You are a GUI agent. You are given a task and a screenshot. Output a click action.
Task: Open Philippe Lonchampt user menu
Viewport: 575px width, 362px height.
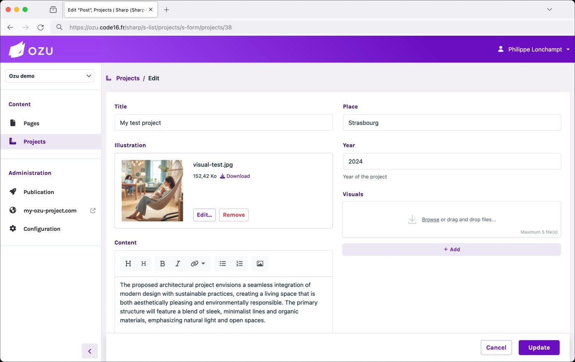534,49
